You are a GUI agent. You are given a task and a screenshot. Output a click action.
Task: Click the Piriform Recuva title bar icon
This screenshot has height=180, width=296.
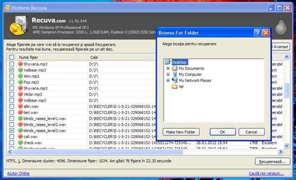(7, 8)
